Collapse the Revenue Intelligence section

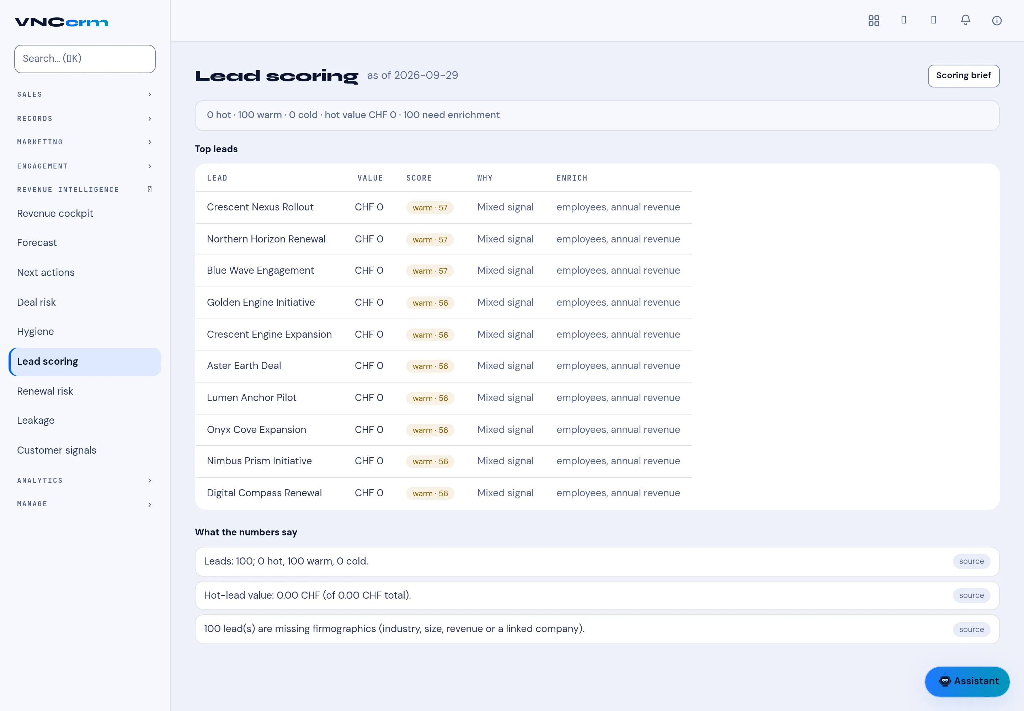click(85, 190)
